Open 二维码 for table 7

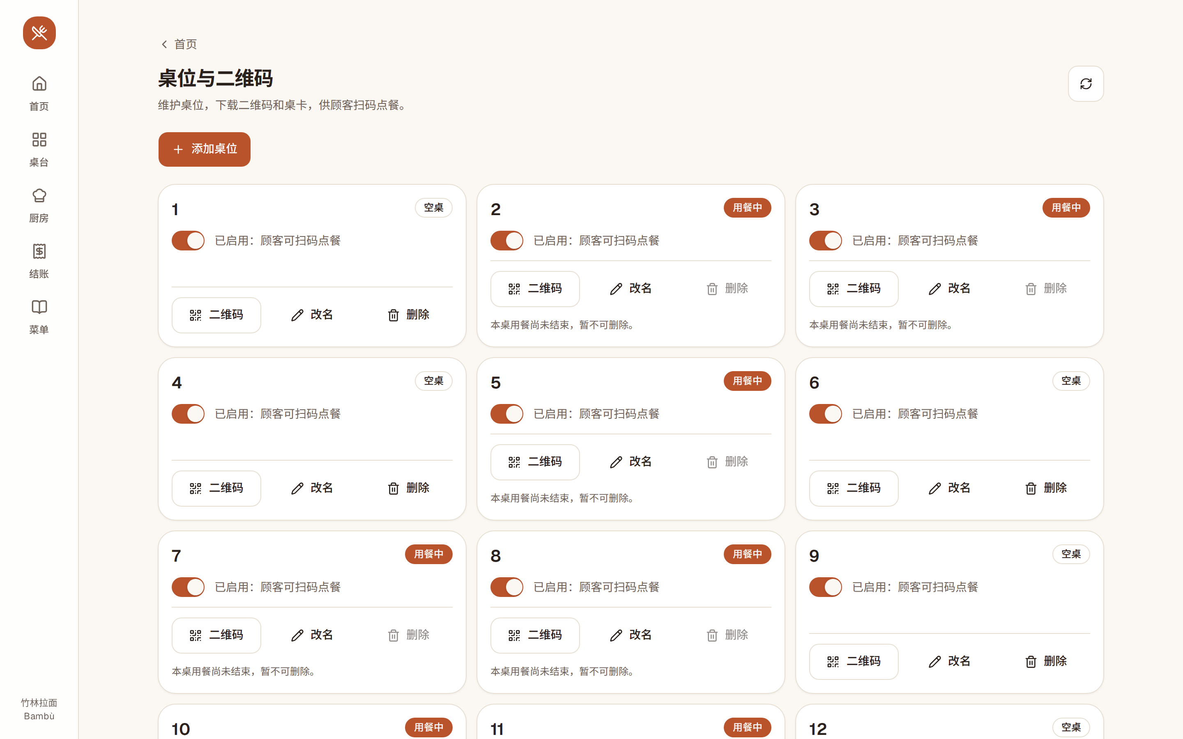click(216, 636)
